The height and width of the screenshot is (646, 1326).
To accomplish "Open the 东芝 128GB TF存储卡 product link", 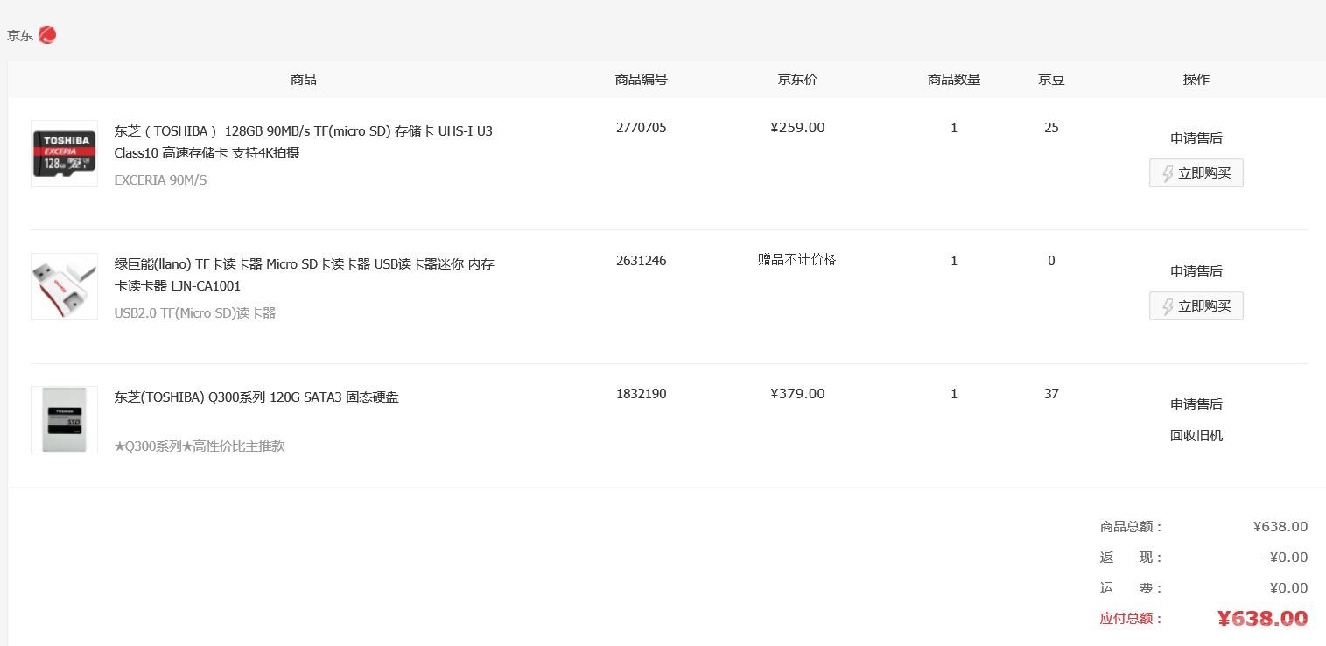I will coord(304,142).
